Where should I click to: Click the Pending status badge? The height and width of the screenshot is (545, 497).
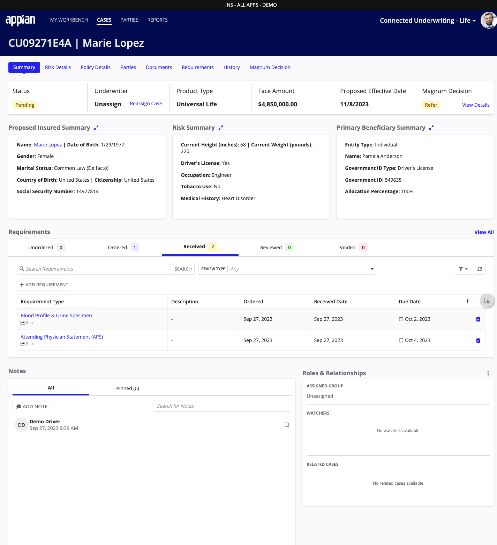click(x=25, y=105)
